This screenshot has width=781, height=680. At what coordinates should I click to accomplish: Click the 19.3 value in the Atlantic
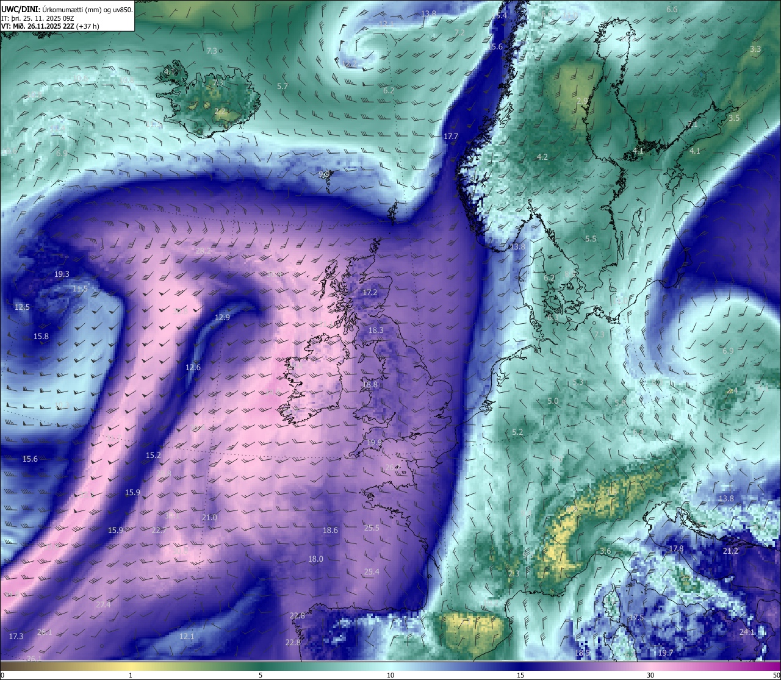click(x=62, y=274)
